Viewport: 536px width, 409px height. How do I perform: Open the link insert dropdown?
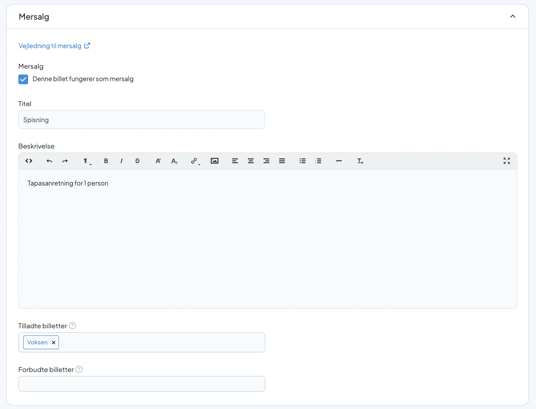tap(195, 161)
